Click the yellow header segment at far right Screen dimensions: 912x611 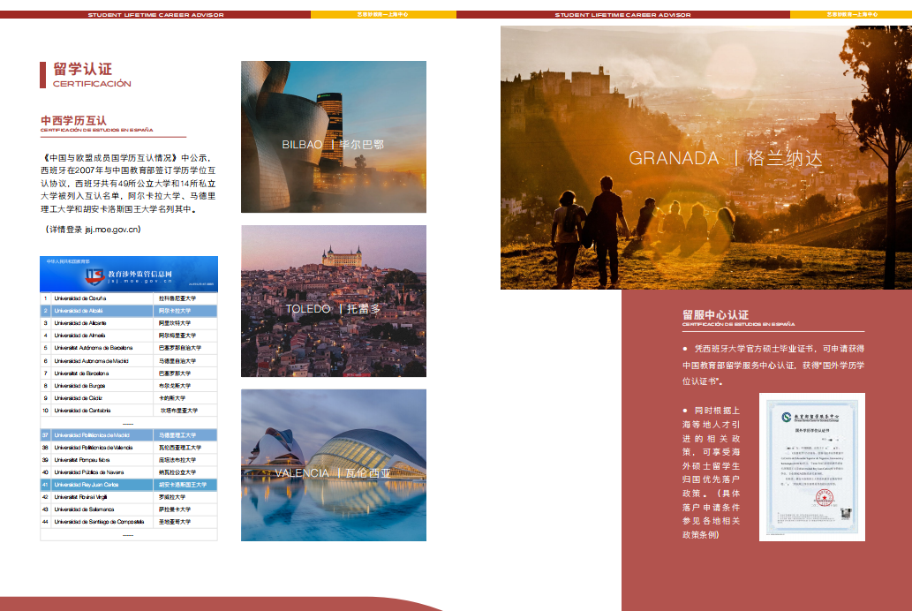coord(850,15)
